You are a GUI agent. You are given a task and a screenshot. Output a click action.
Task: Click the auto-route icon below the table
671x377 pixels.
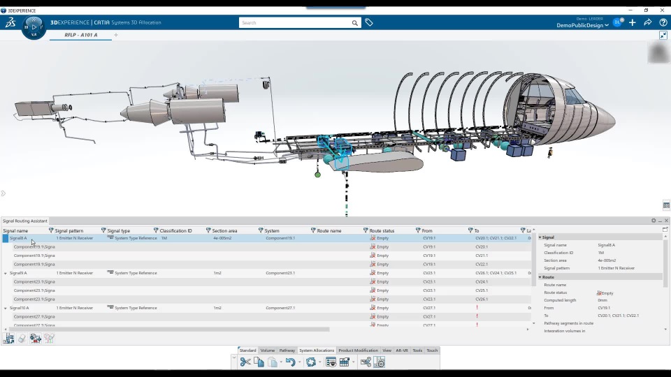click(8, 339)
